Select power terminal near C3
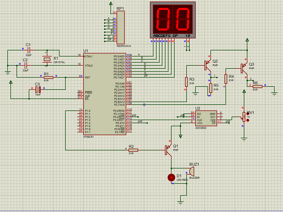The image size is (283, 212). click(11, 82)
